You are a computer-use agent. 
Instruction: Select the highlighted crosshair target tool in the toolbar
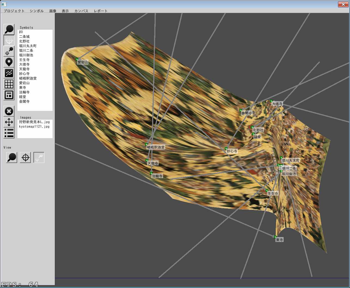[x=9, y=40]
